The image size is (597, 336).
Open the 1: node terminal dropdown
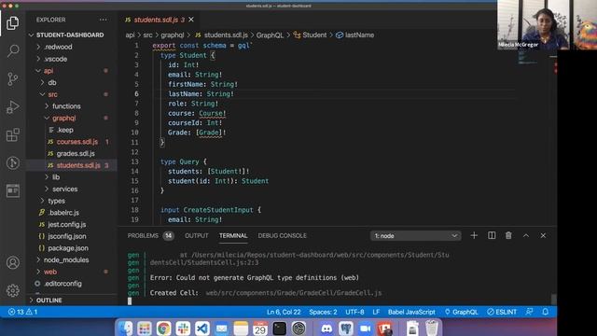pyautogui.click(x=415, y=236)
